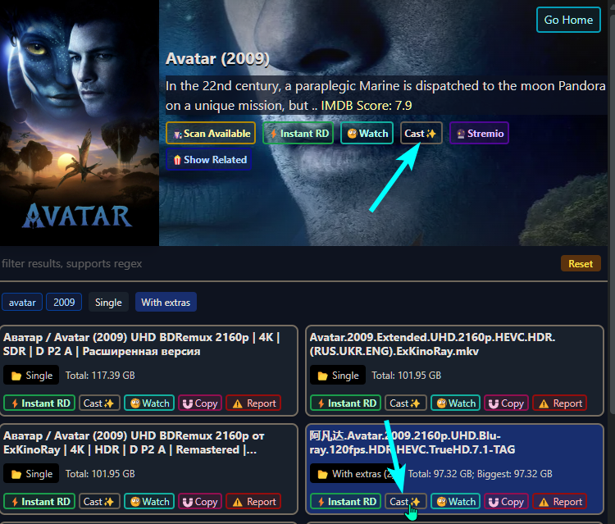Image resolution: width=615 pixels, height=524 pixels.
Task: Click Cast on 117.39 GB BDRemux card
Action: [x=99, y=403]
